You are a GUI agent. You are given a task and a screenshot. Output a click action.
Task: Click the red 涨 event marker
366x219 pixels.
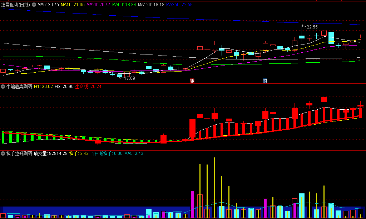point(192,81)
